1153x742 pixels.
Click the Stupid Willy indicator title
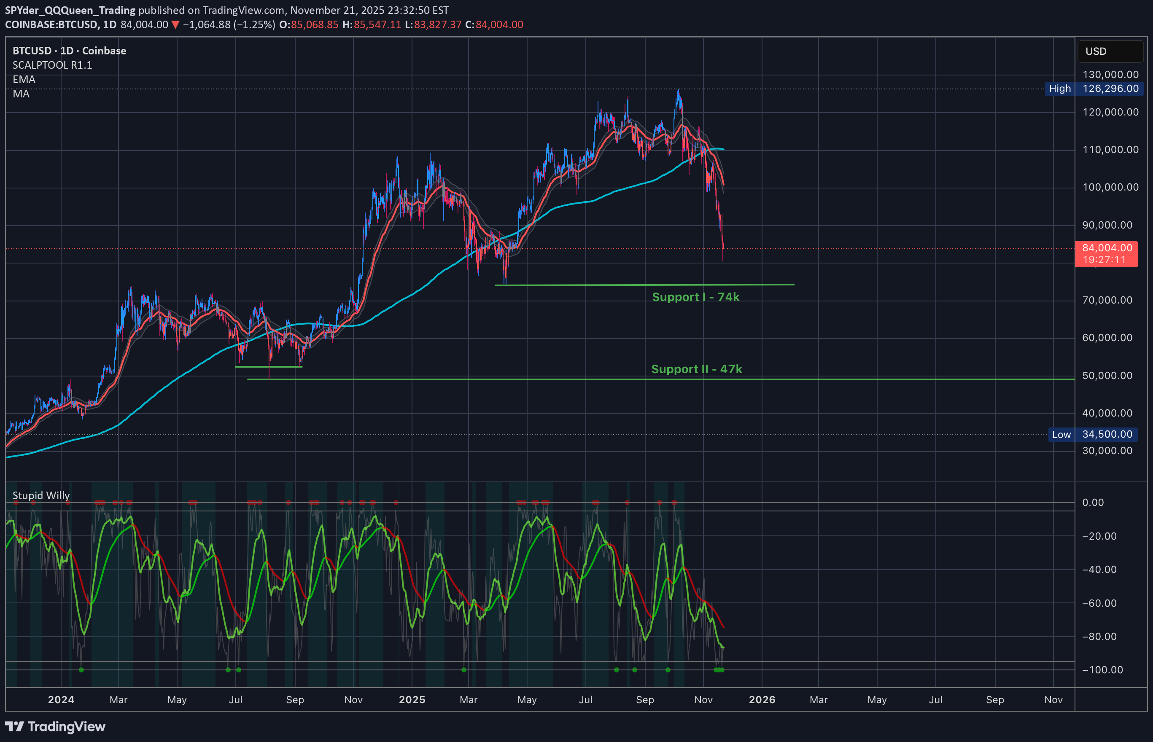[x=41, y=495]
